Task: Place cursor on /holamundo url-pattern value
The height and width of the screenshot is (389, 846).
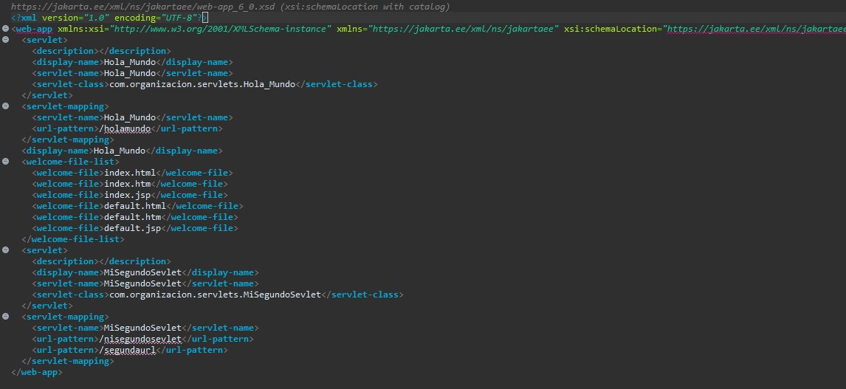Action: [128, 128]
